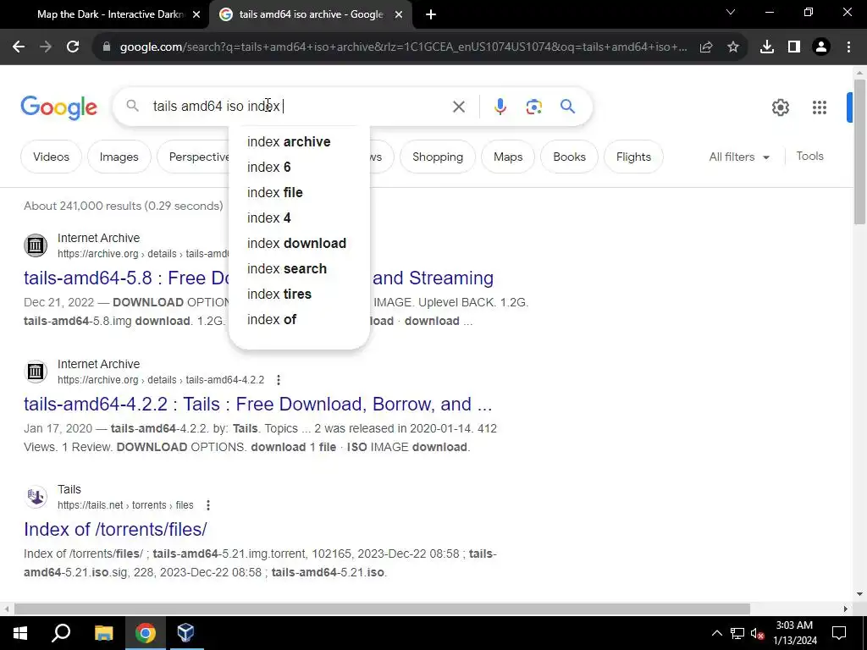
Task: Bookmark this page with the star icon
Action: click(733, 47)
